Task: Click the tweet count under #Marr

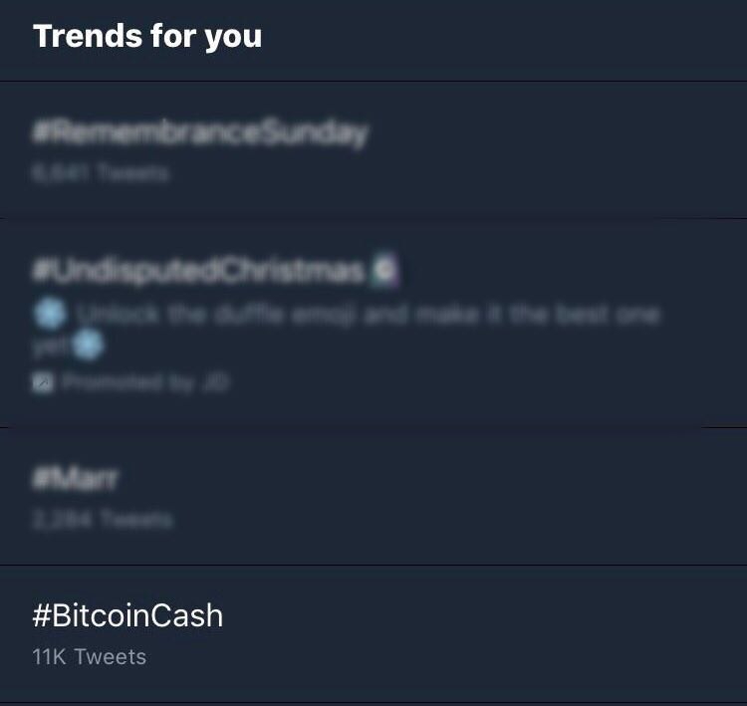Action: point(102,519)
